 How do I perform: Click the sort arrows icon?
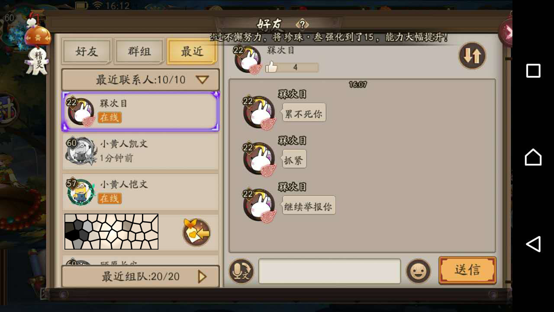pyautogui.click(x=472, y=55)
